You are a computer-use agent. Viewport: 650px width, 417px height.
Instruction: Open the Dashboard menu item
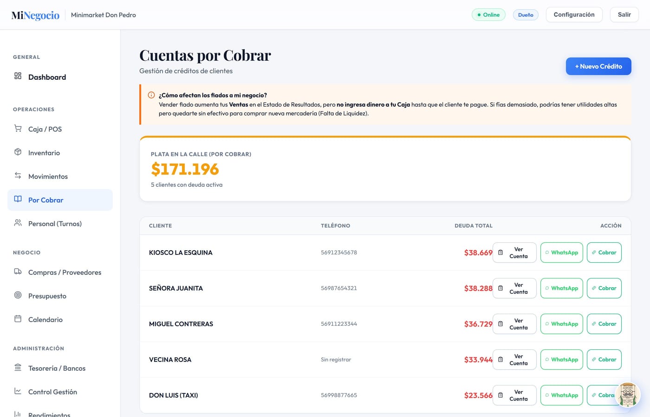[60, 77]
